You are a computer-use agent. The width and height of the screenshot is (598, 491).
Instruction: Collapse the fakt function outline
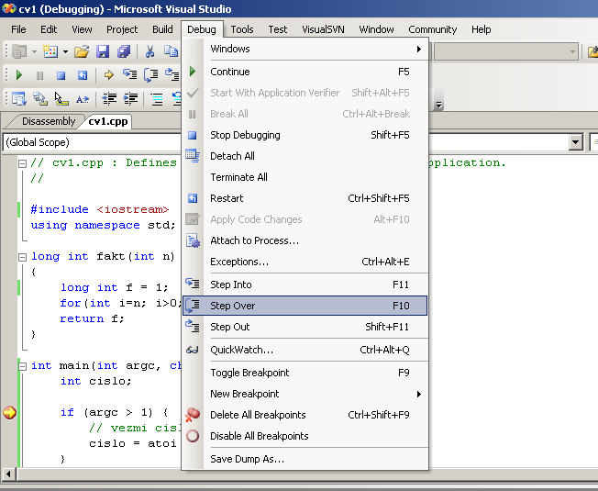[x=23, y=257]
